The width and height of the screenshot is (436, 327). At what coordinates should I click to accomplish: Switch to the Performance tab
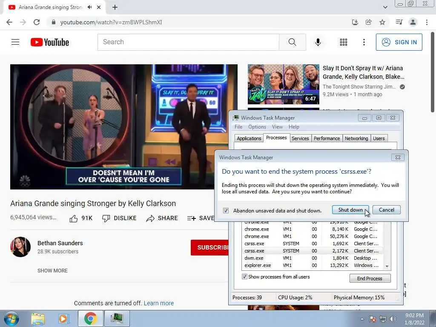327,138
